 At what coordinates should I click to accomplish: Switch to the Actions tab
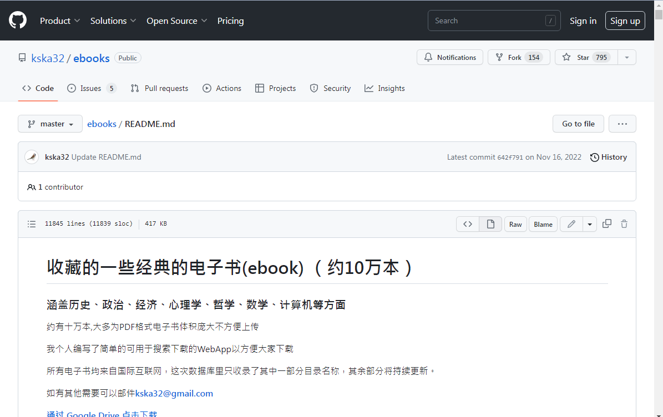(x=221, y=88)
